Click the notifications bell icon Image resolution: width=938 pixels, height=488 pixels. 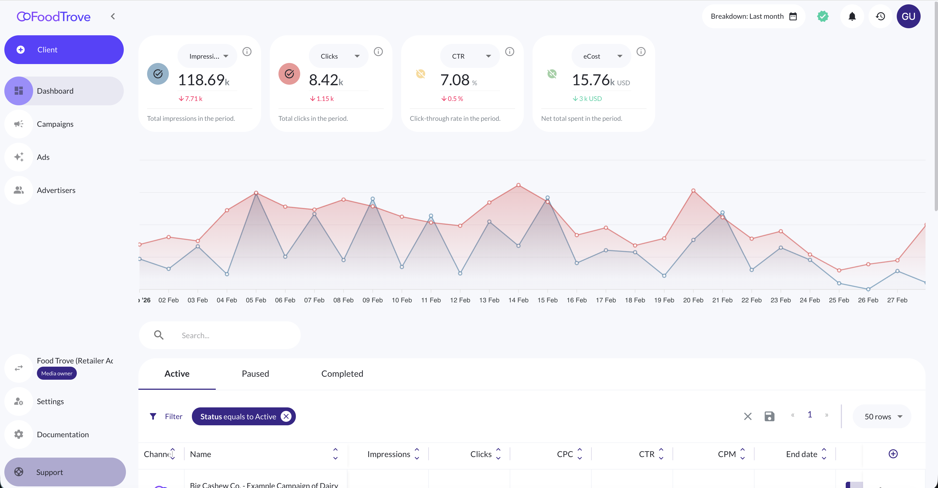[852, 16]
